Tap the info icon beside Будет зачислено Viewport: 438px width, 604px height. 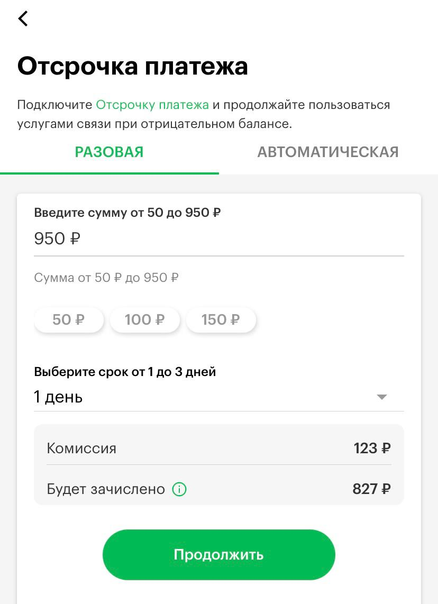179,489
